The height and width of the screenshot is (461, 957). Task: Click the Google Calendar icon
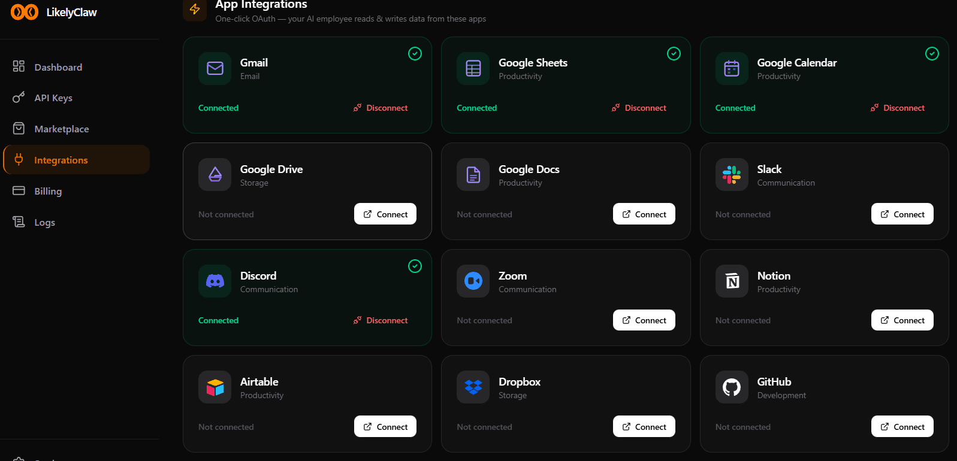tap(732, 68)
